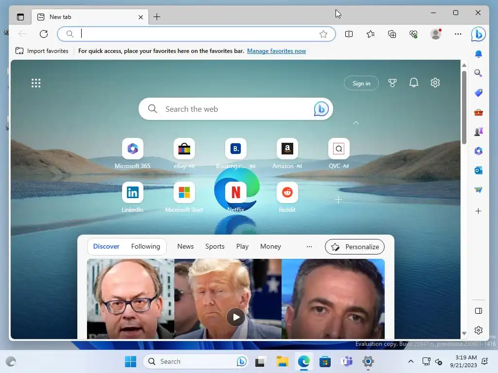498x373 pixels.
Task: Collapse quick links with chevron
Action: (356, 123)
